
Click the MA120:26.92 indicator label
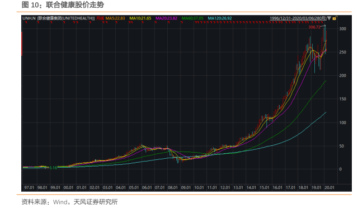(220, 18)
